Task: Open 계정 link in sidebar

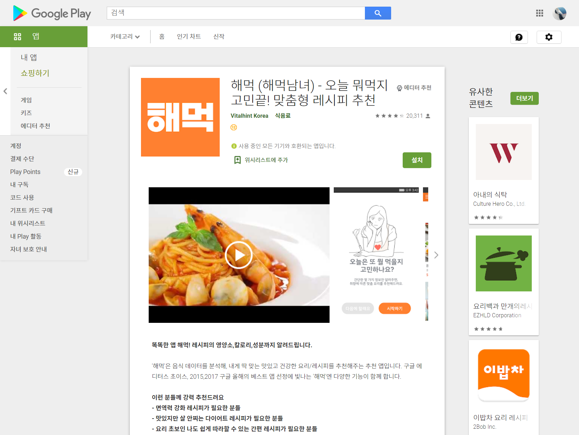Action: point(16,146)
